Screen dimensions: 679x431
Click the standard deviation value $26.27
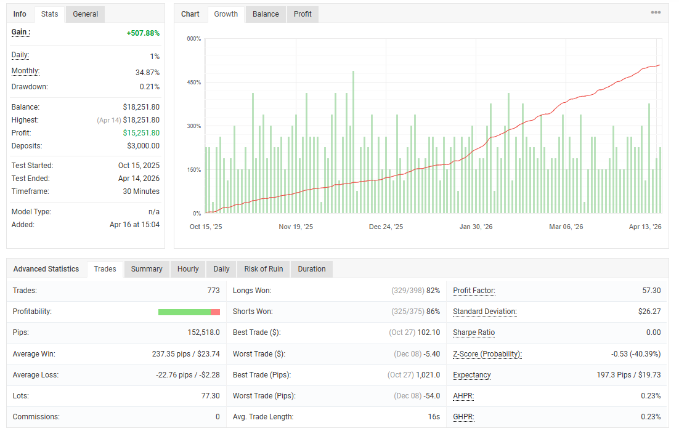pyautogui.click(x=649, y=312)
